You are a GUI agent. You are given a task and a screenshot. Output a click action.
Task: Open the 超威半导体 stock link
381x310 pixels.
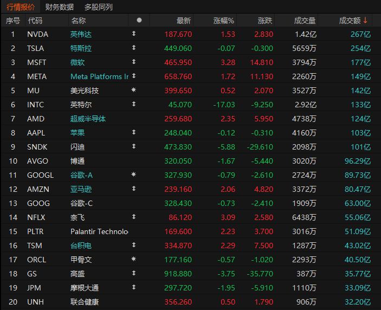coord(88,119)
